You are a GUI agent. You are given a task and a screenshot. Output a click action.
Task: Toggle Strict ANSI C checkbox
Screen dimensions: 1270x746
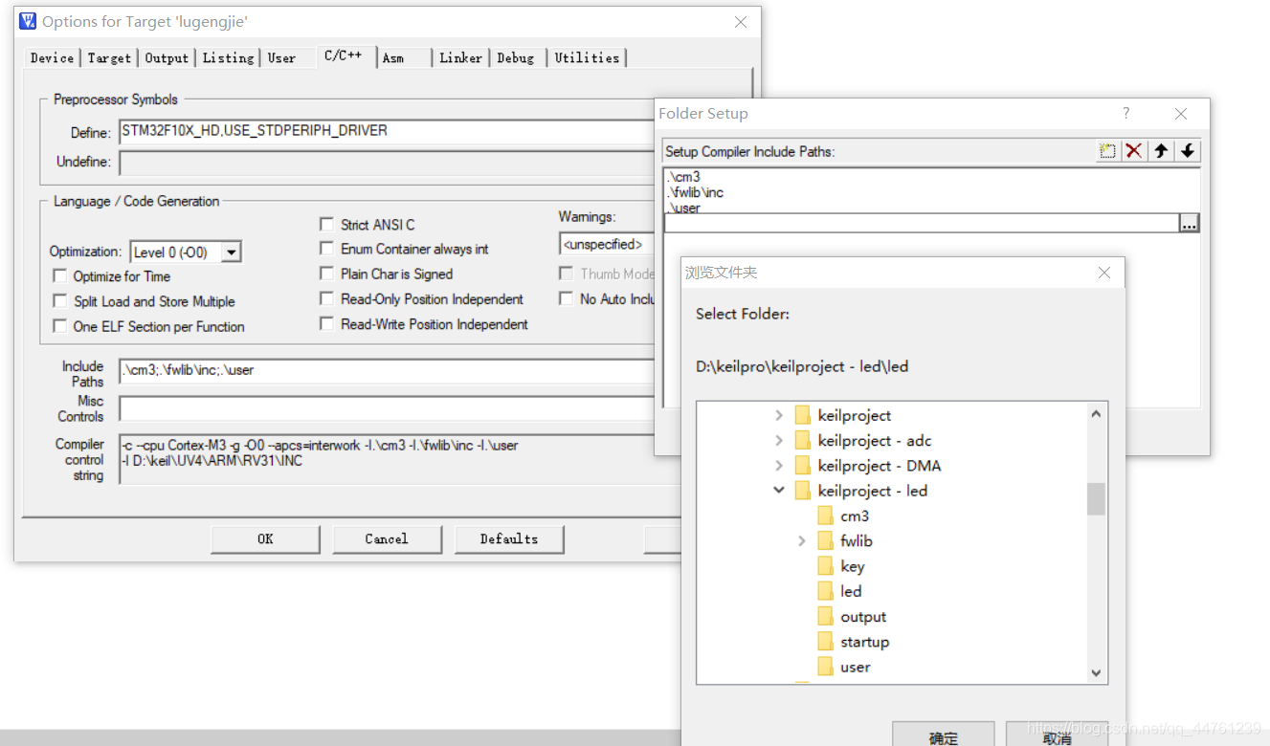point(326,225)
